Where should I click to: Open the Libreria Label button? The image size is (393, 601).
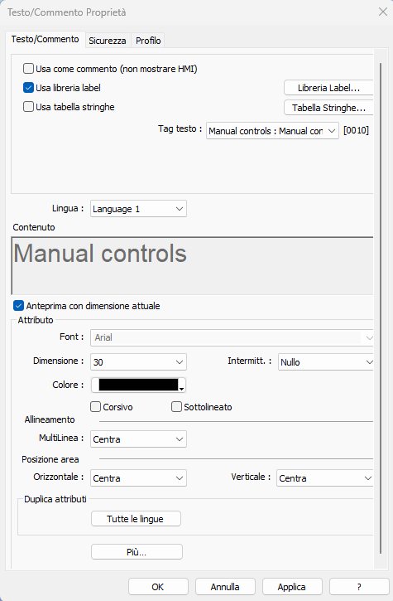tap(328, 88)
